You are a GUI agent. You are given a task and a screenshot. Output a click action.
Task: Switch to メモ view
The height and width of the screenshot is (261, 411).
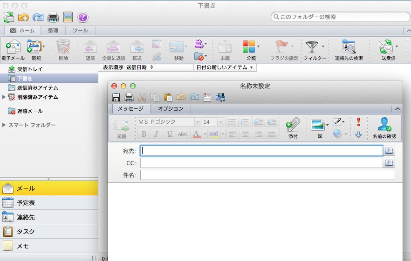pos(49,246)
